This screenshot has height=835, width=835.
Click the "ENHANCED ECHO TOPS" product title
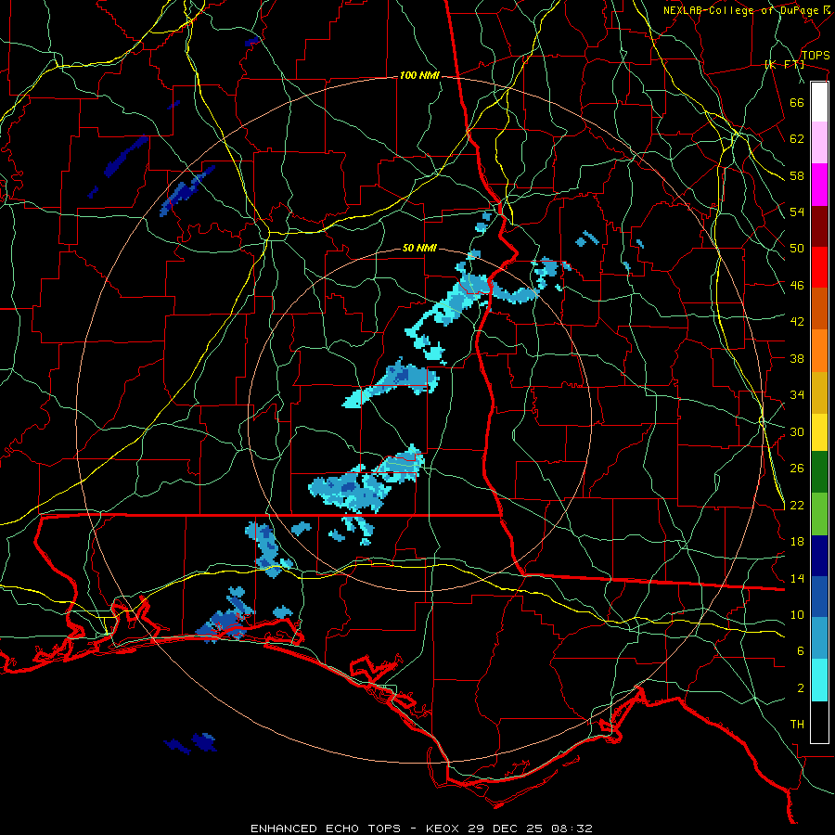point(326,829)
